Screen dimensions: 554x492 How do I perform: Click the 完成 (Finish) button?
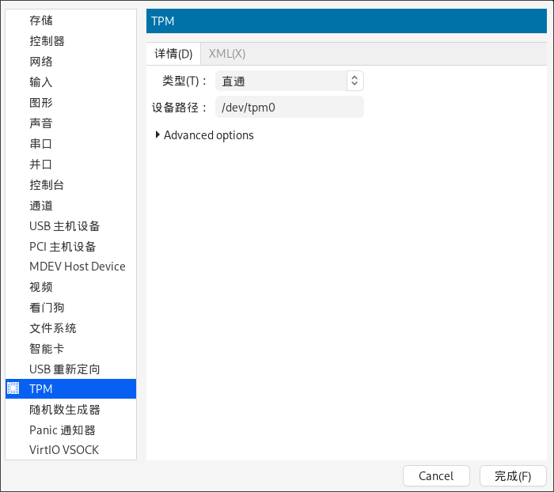(512, 475)
